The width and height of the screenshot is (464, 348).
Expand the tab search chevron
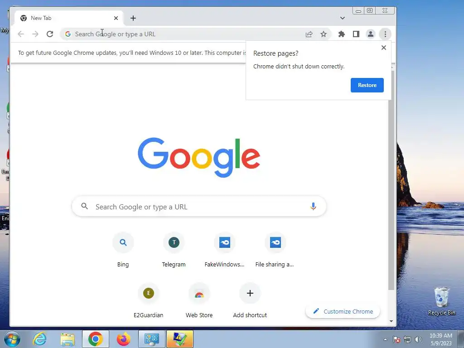[343, 18]
